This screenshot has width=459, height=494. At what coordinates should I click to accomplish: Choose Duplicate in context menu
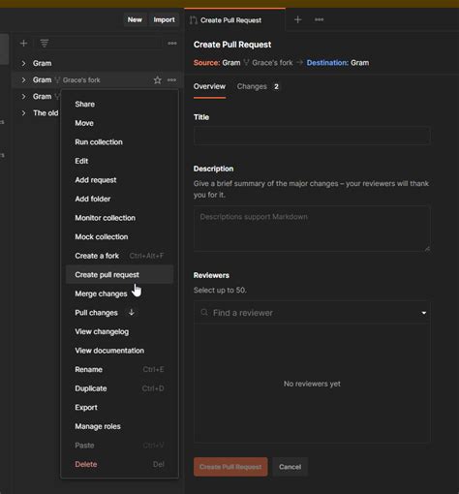(x=119, y=388)
